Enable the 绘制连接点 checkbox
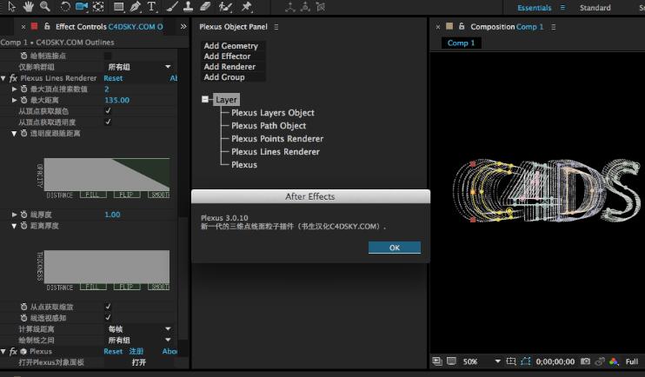The image size is (645, 377). [108, 56]
